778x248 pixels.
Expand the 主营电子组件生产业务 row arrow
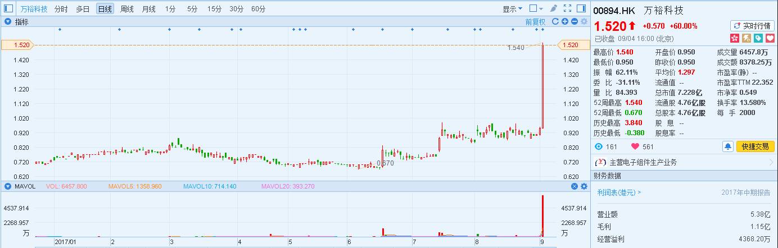point(772,162)
